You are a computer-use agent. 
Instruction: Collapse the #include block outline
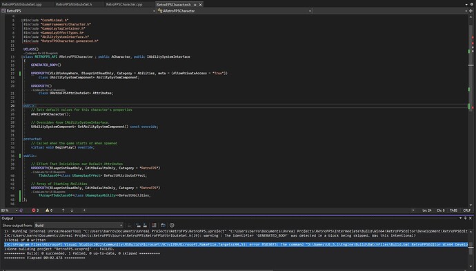point(22,20)
